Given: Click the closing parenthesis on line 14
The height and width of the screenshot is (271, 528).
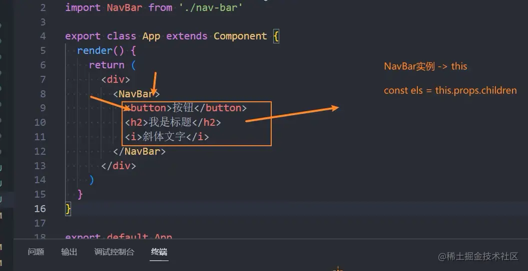Looking at the screenshot, I should (92, 180).
